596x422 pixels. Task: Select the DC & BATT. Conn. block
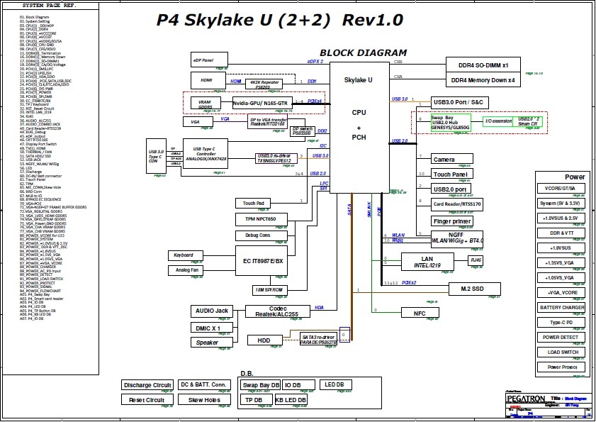tap(204, 384)
